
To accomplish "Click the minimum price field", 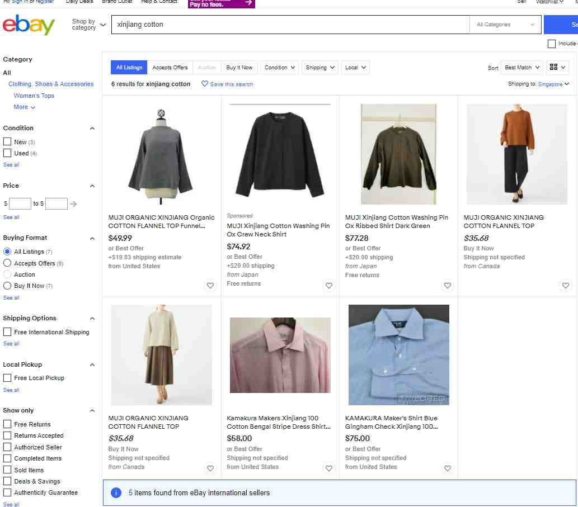I will 20,203.
